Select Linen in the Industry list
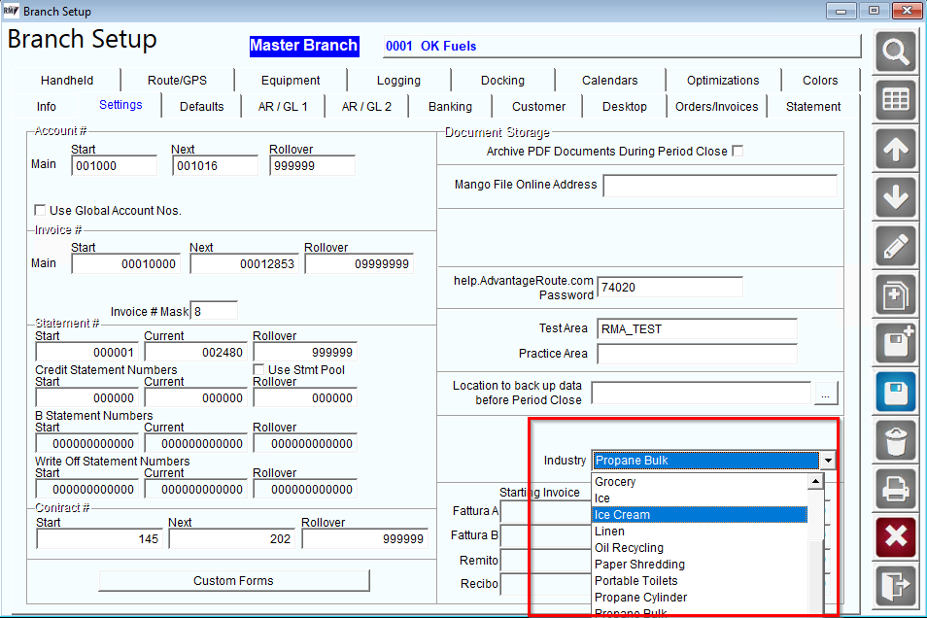This screenshot has width=927, height=618. [700, 532]
